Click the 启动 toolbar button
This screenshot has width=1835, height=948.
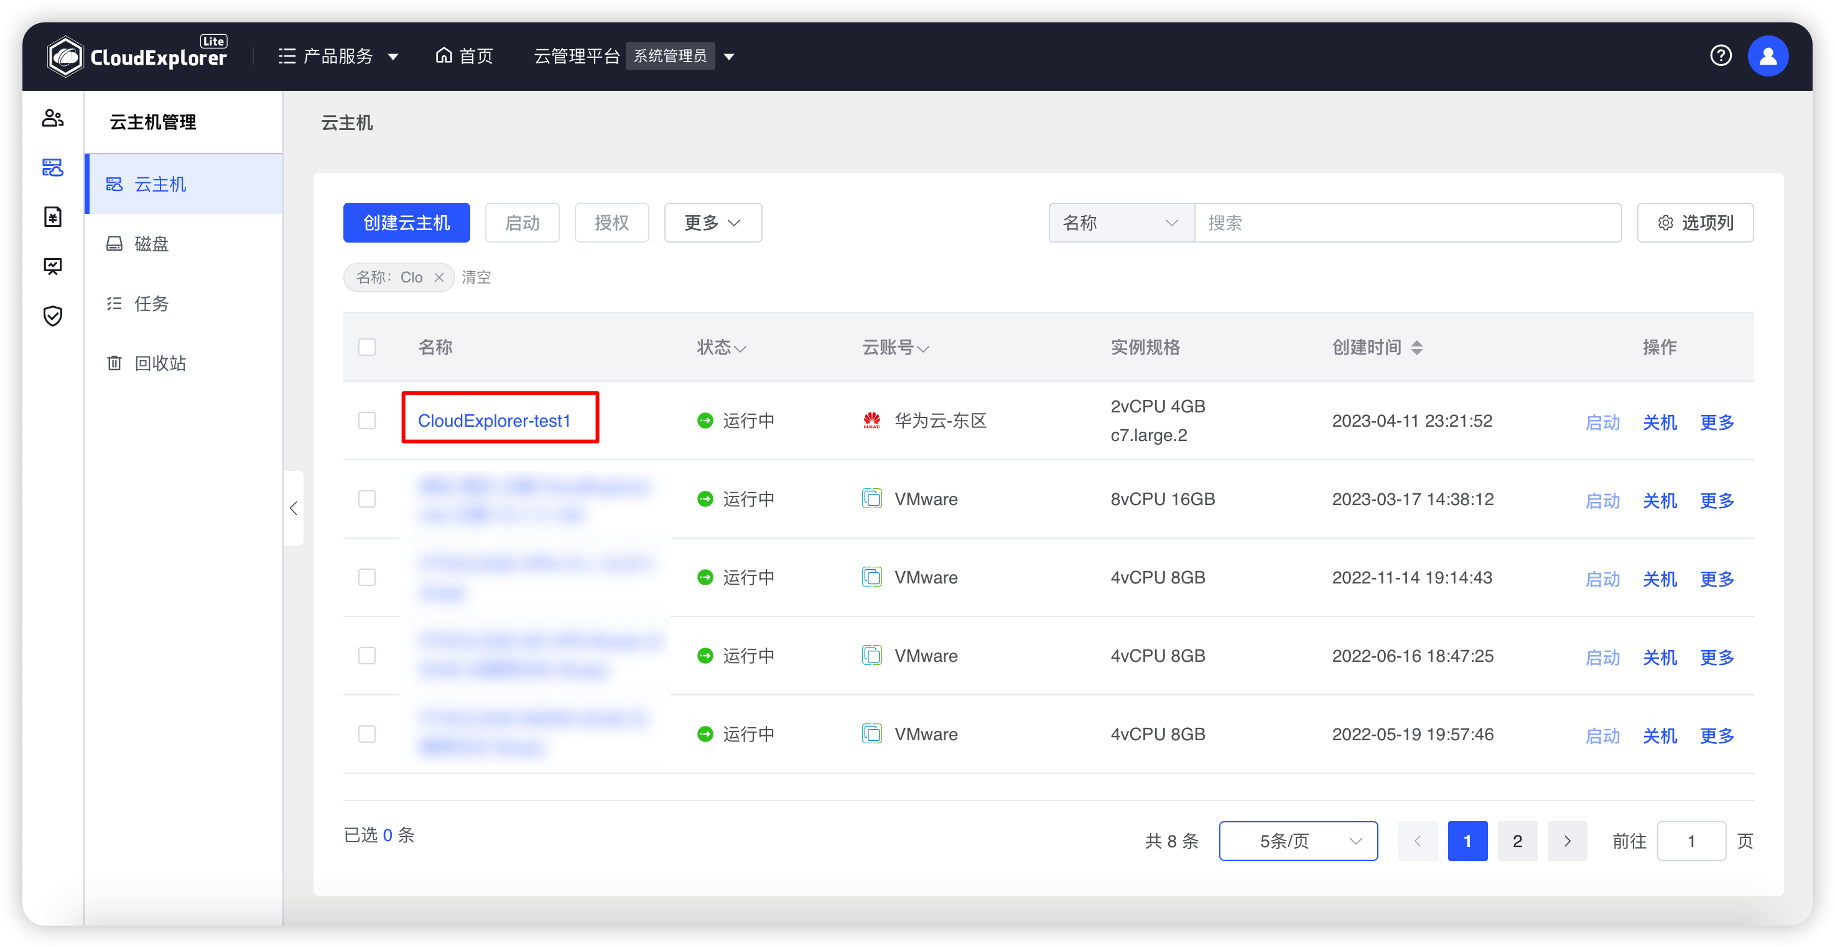(522, 223)
